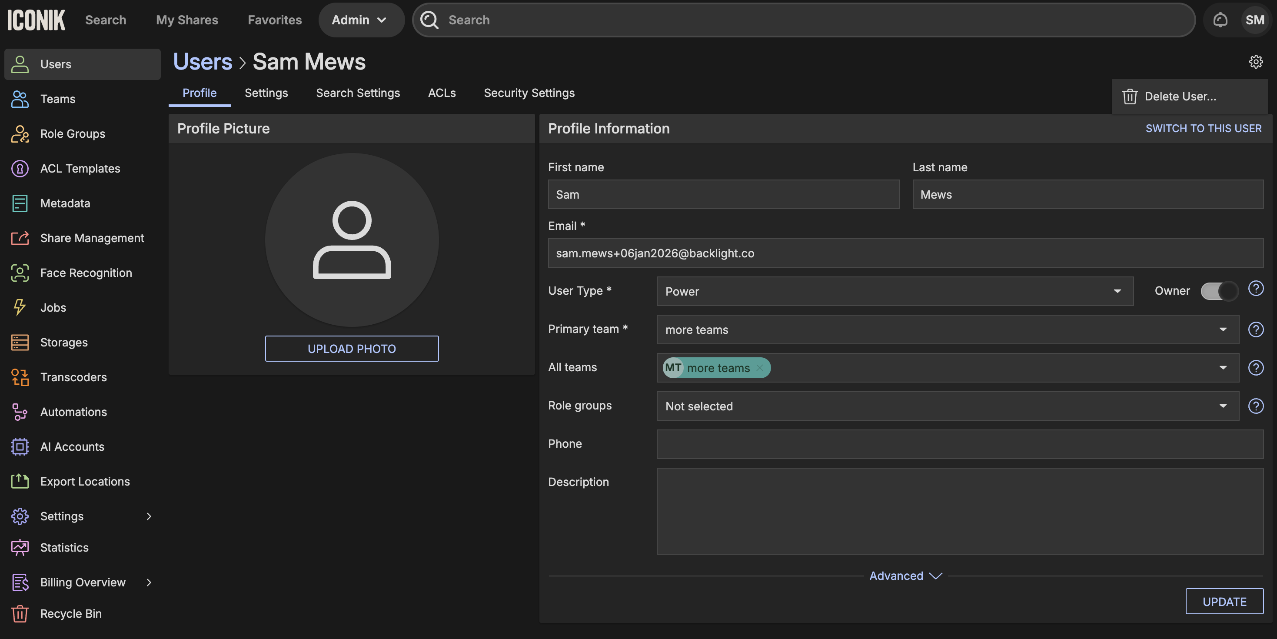1277x639 pixels.
Task: Open the Role groups dropdown
Action: point(948,406)
